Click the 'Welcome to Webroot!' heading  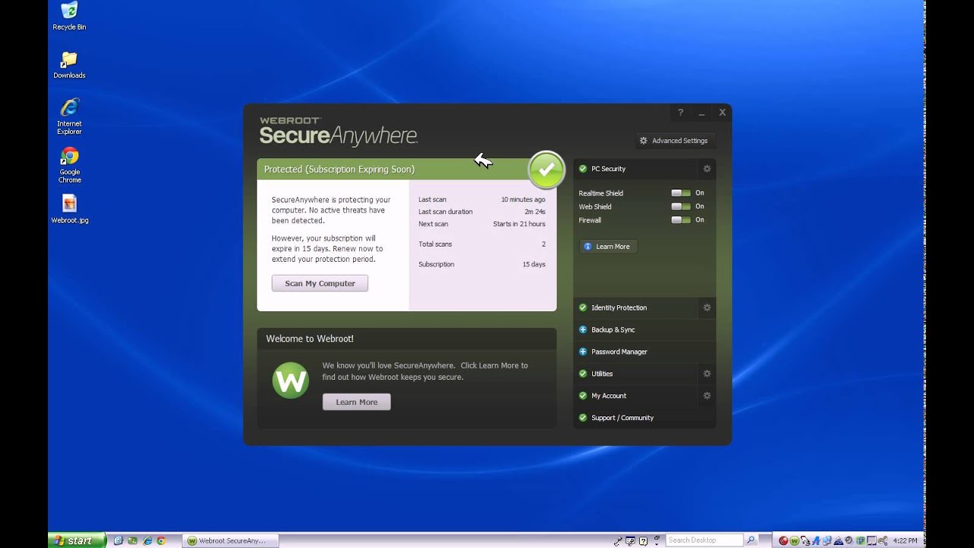click(x=310, y=339)
